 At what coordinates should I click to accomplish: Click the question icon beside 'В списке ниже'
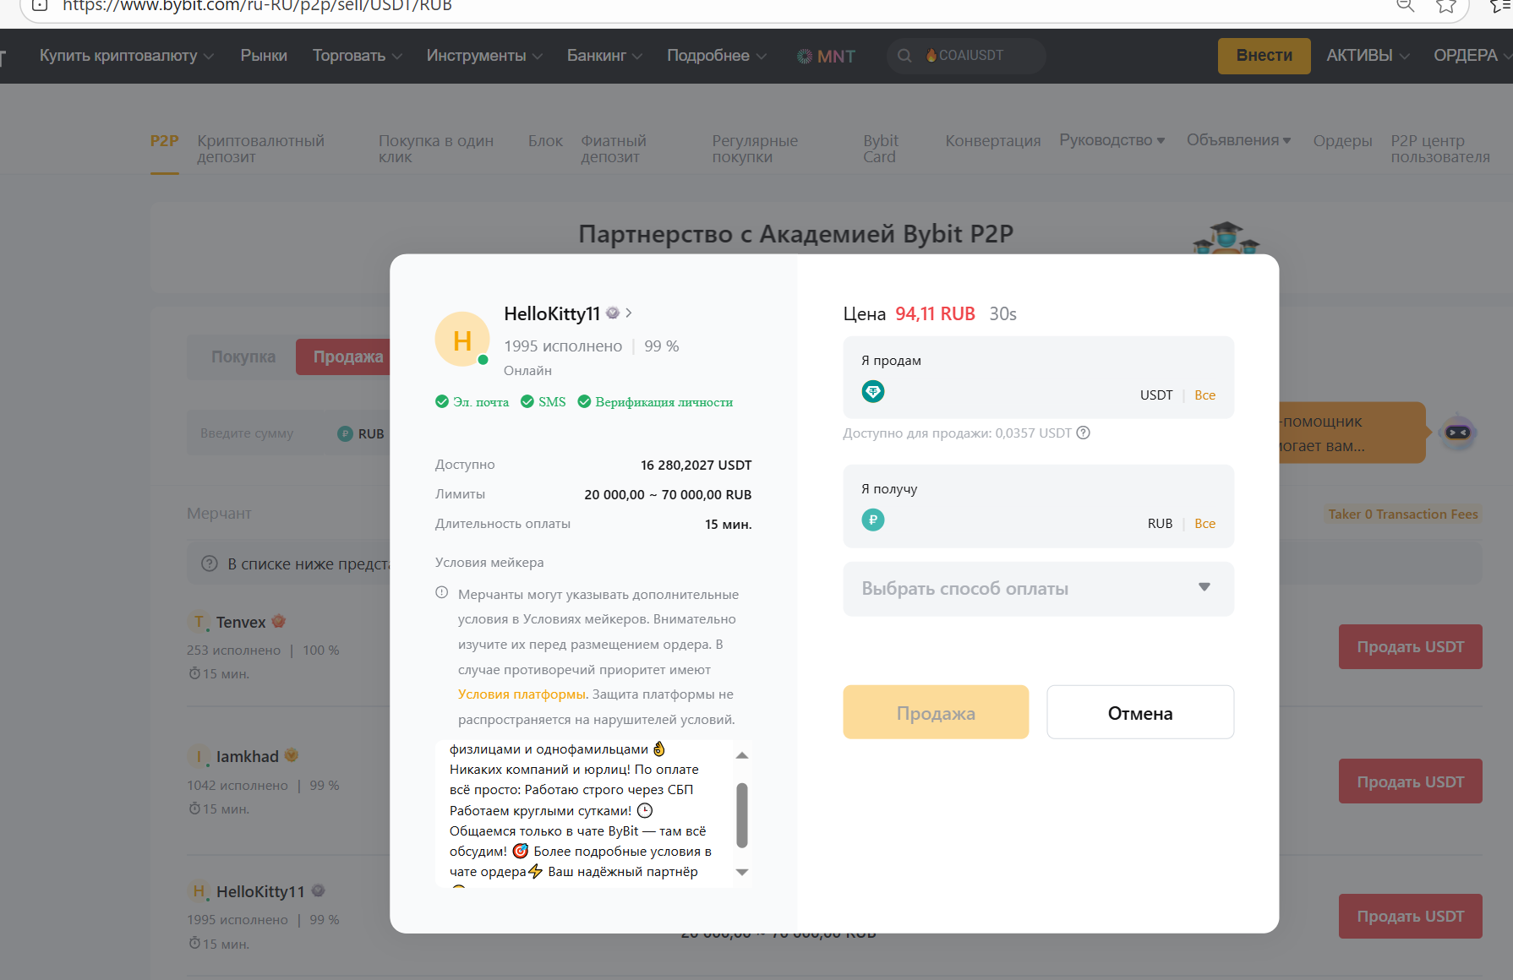pos(210,563)
